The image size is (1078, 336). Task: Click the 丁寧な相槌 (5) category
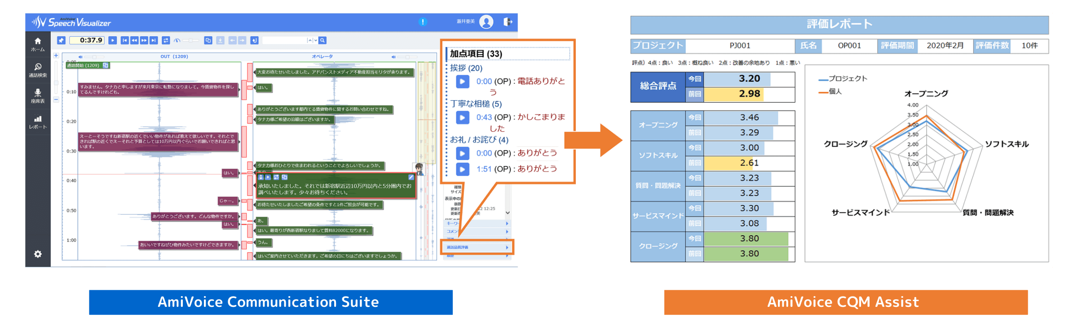click(x=476, y=104)
